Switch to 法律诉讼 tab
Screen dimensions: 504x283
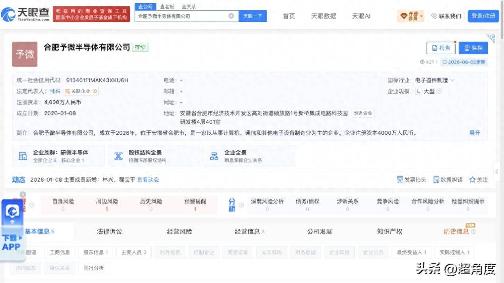(110, 231)
